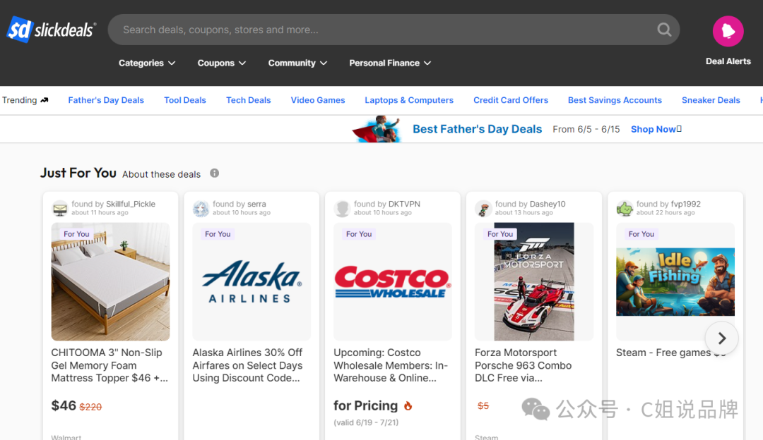Open the mattress topper product image
The width and height of the screenshot is (763, 440).
110,281
